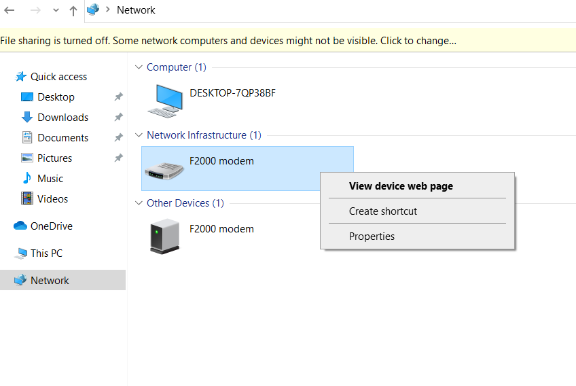576x386 pixels.
Task: Click the Other Devices (1) group header
Action: tap(185, 203)
